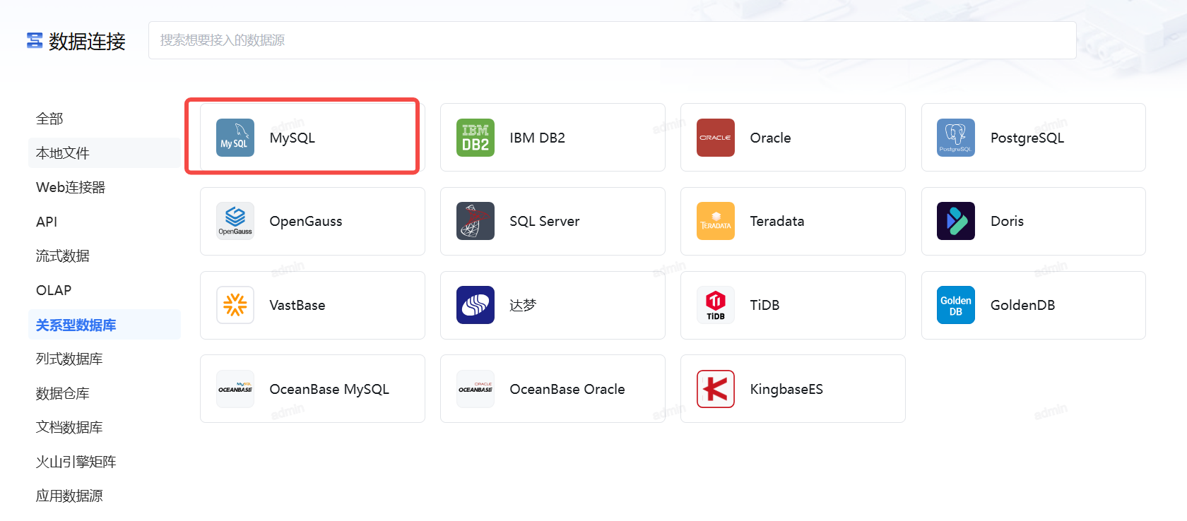Click the red KingbaseES logo icon

(x=716, y=389)
